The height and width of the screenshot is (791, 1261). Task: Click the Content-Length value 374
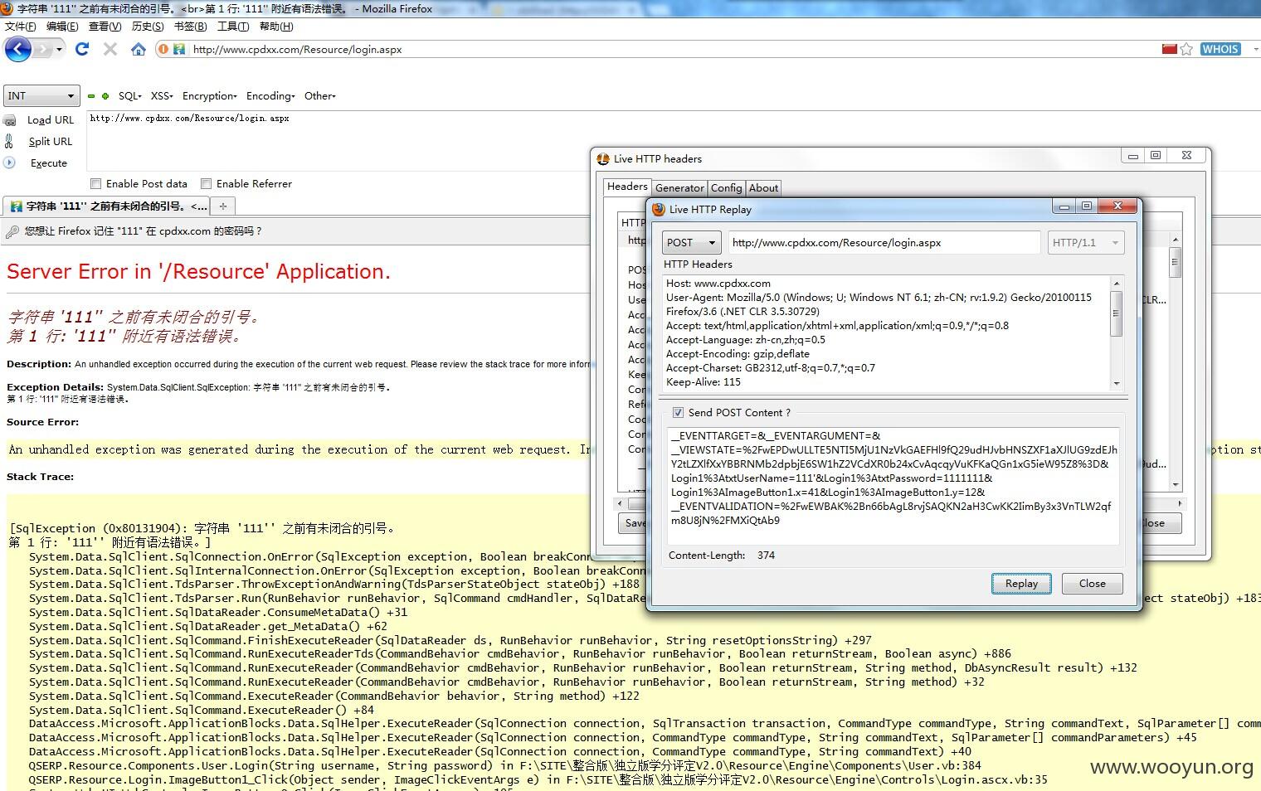click(x=766, y=556)
